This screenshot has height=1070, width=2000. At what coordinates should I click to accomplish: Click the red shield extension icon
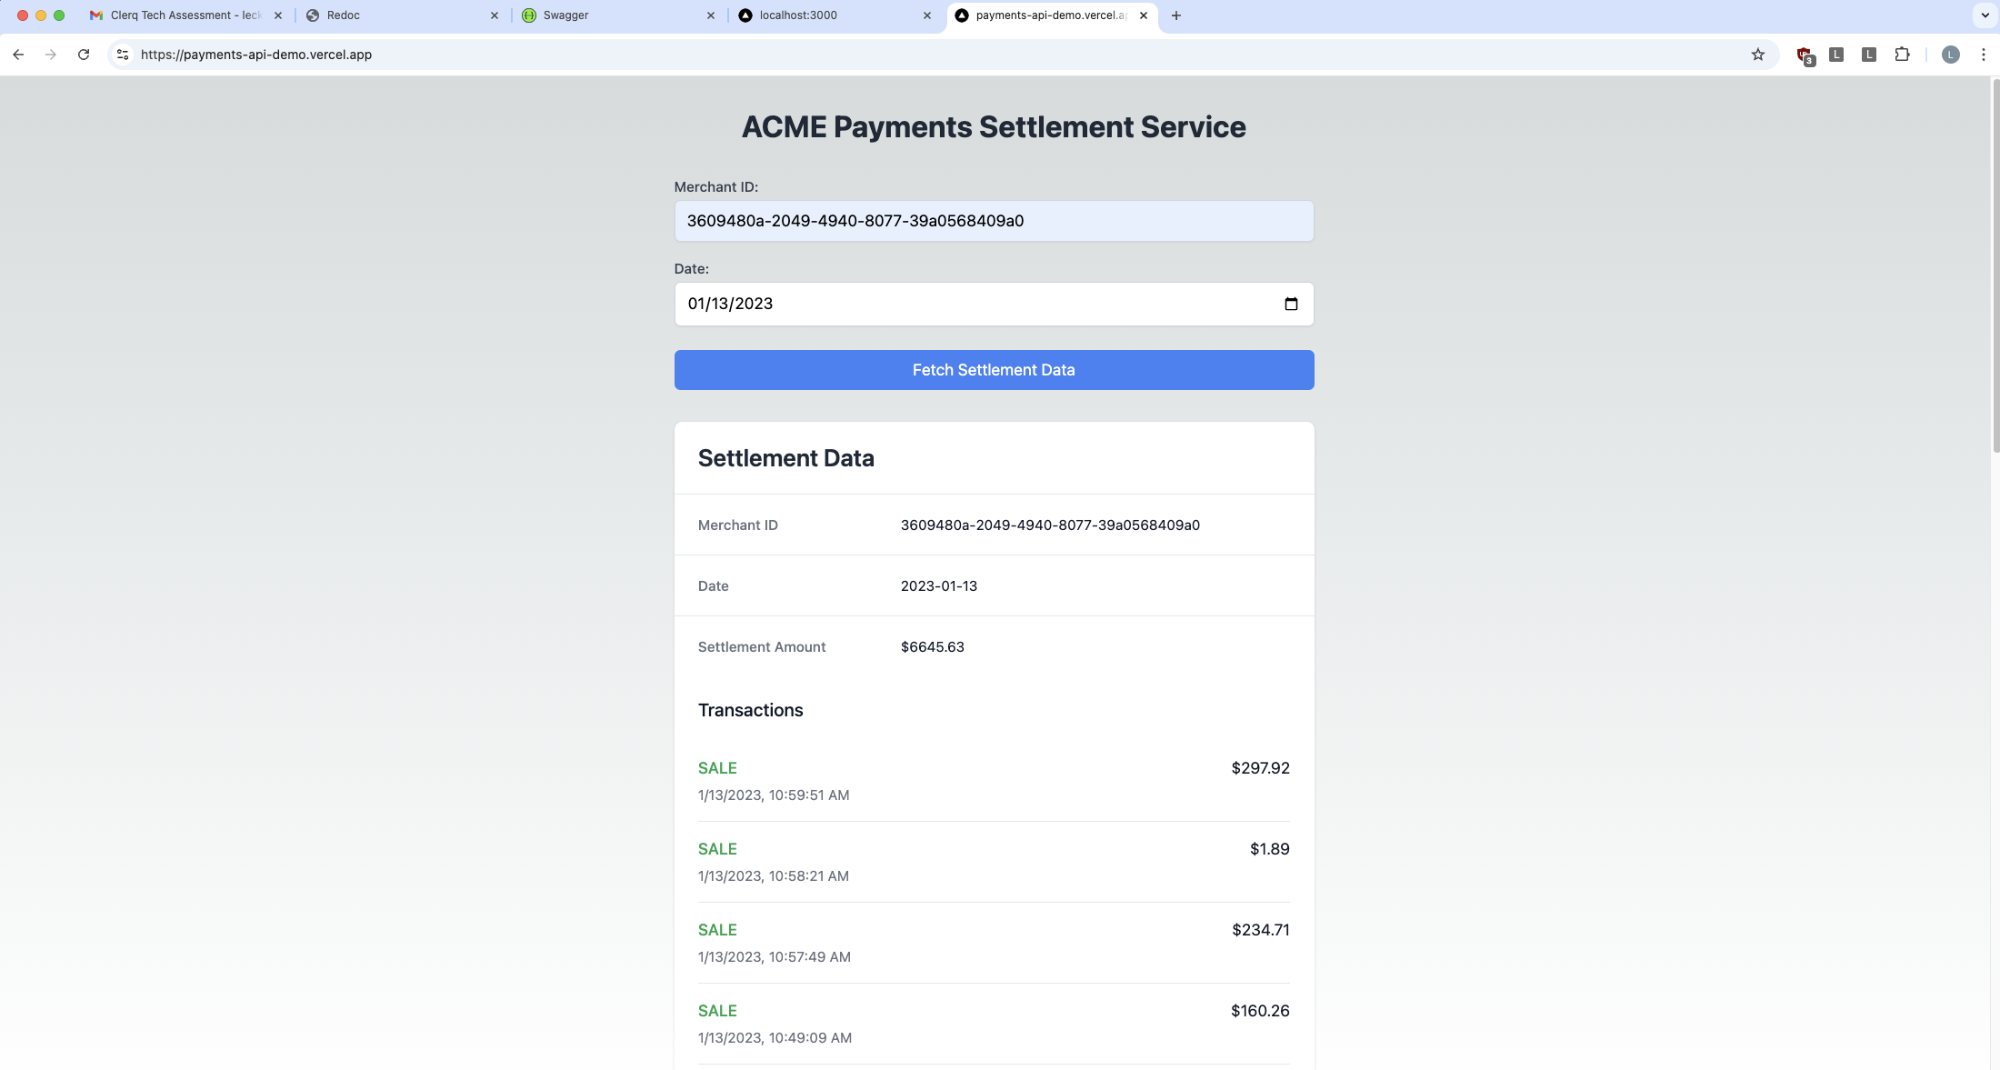tap(1805, 55)
